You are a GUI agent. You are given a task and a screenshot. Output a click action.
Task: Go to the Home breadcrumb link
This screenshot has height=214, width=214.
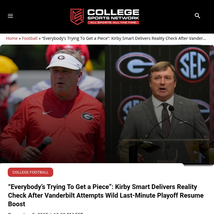point(12,38)
